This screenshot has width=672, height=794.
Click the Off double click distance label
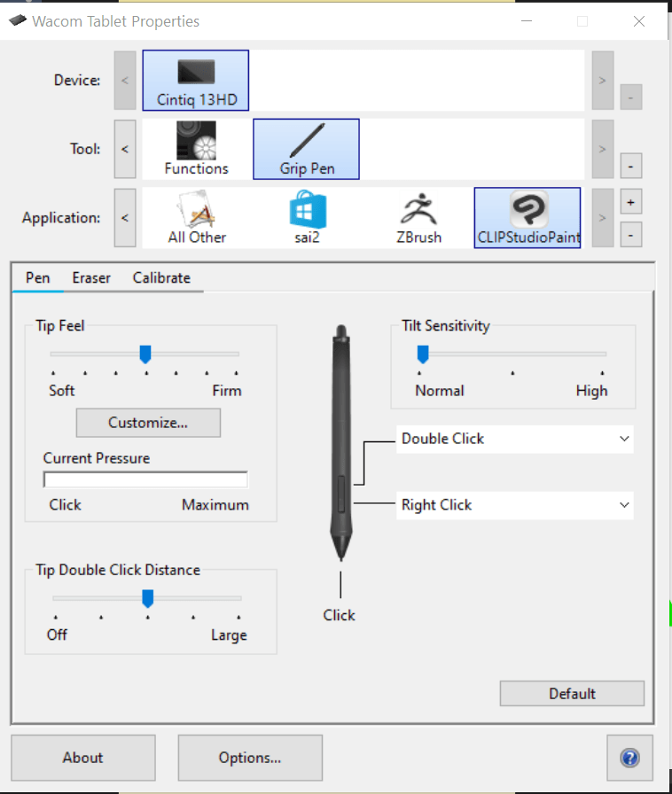click(57, 634)
